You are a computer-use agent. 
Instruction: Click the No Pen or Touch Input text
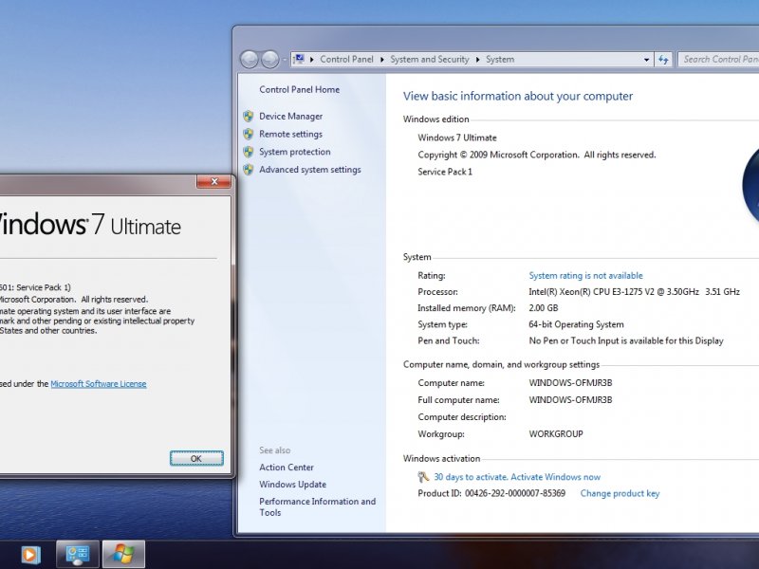pyautogui.click(x=626, y=340)
